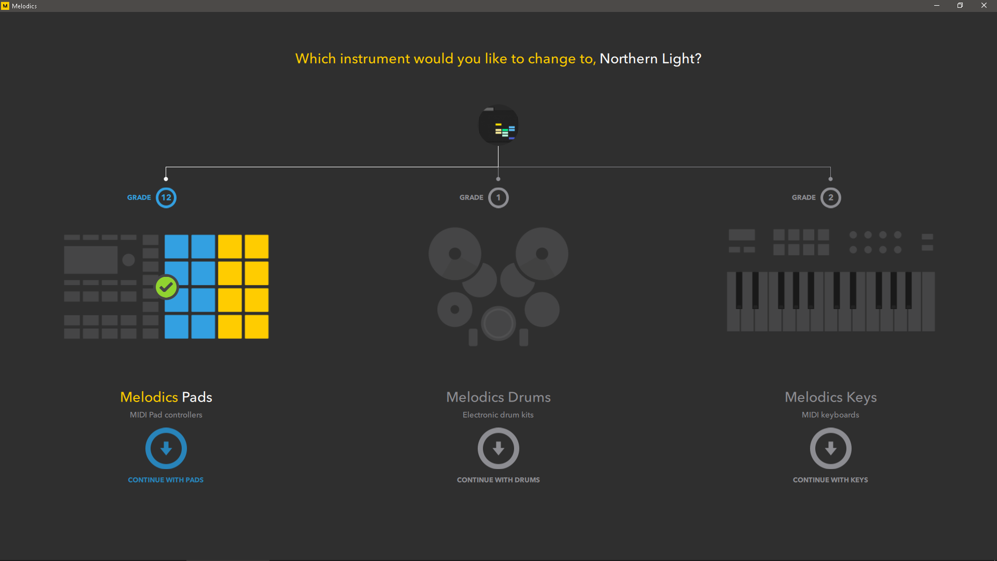This screenshot has height=561, width=997.
Task: Click the Grade 1 badge for Drums
Action: [x=498, y=197]
